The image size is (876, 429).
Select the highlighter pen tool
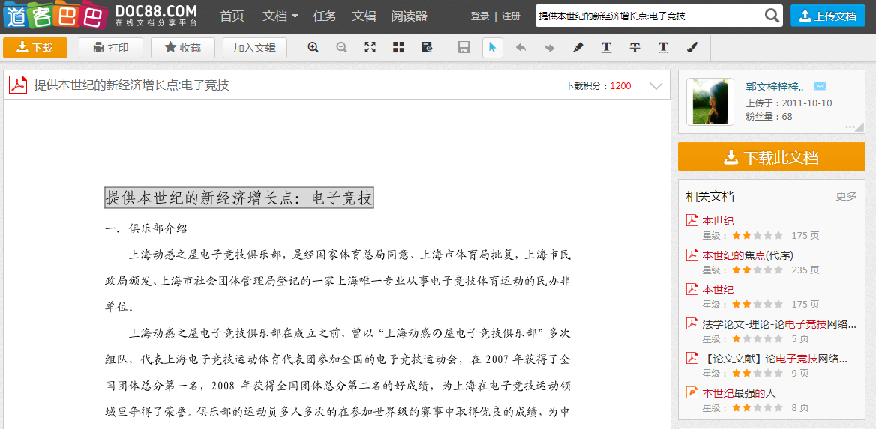(x=577, y=48)
